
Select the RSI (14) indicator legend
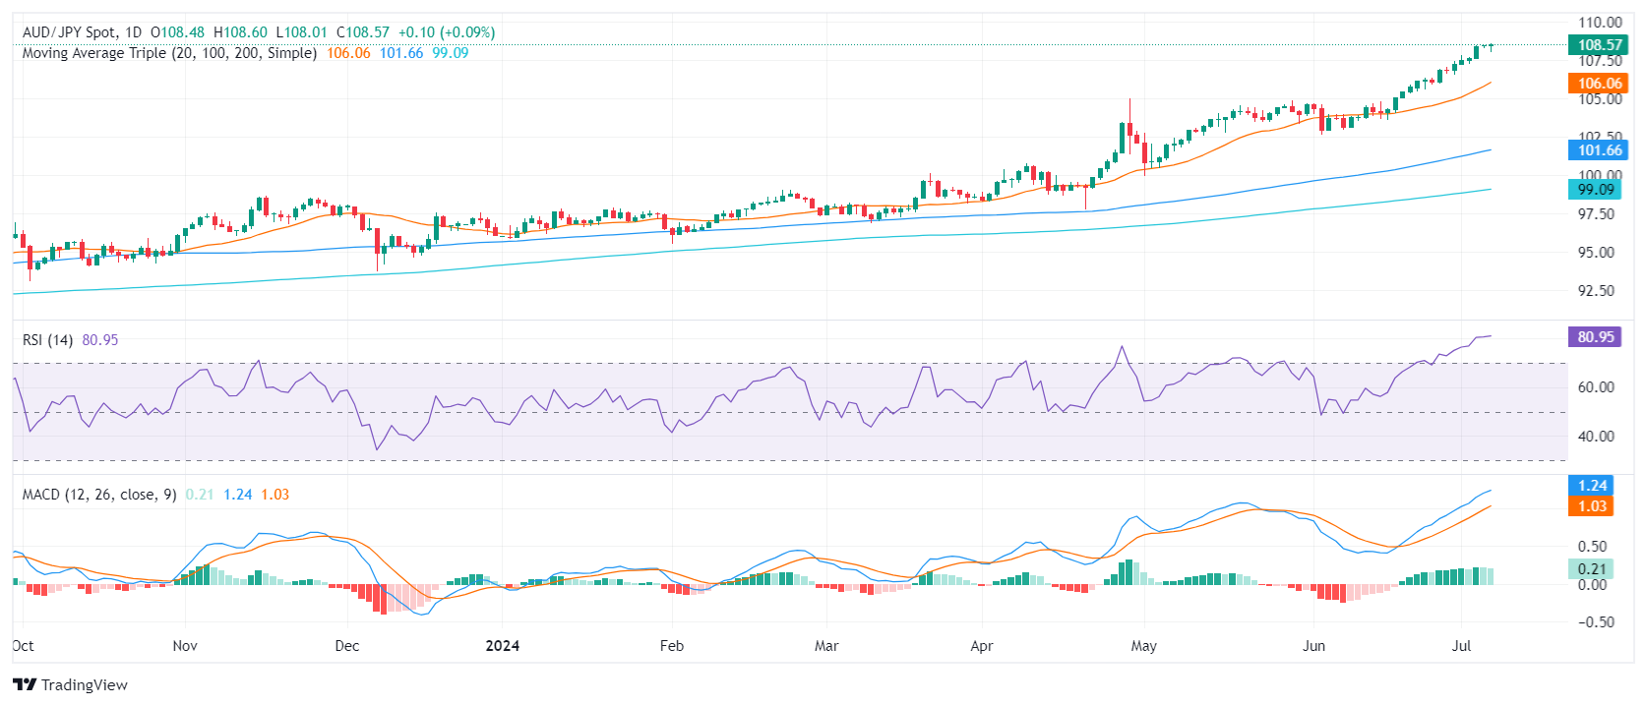47,340
